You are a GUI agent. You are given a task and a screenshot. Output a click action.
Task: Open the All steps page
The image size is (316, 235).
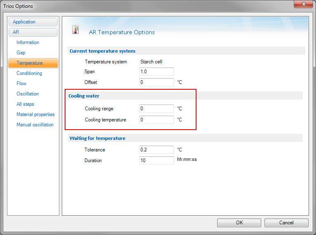pos(25,104)
